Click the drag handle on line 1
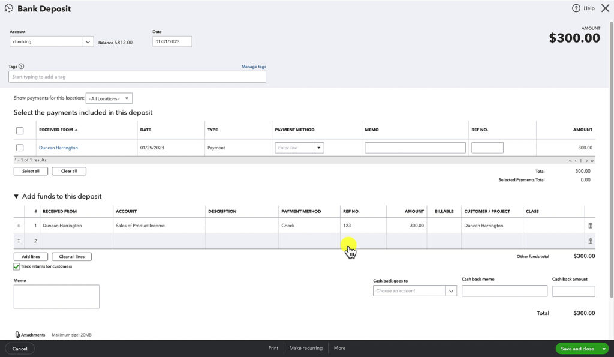 pos(19,225)
